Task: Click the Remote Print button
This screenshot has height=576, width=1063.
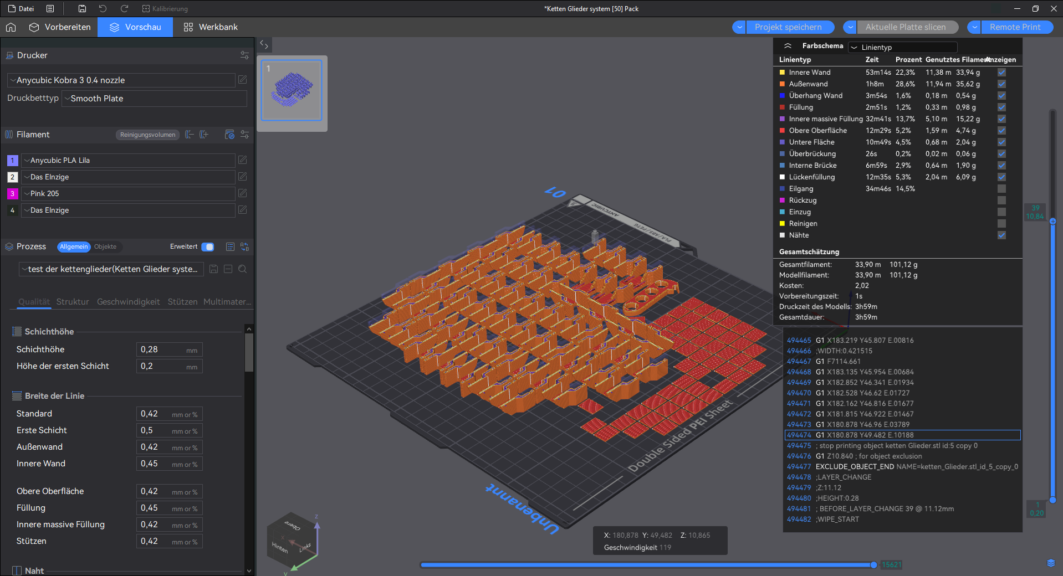Action: (1015, 27)
